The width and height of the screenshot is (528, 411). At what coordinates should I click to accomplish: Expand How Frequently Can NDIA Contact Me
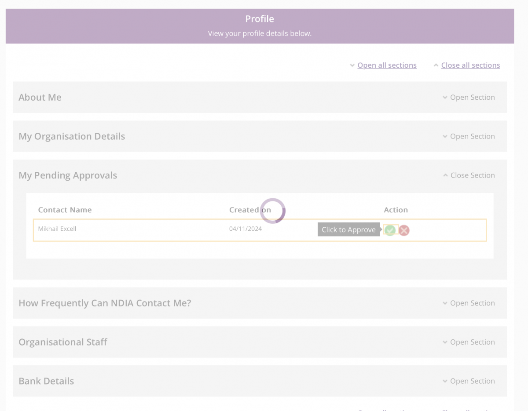pyautogui.click(x=469, y=303)
